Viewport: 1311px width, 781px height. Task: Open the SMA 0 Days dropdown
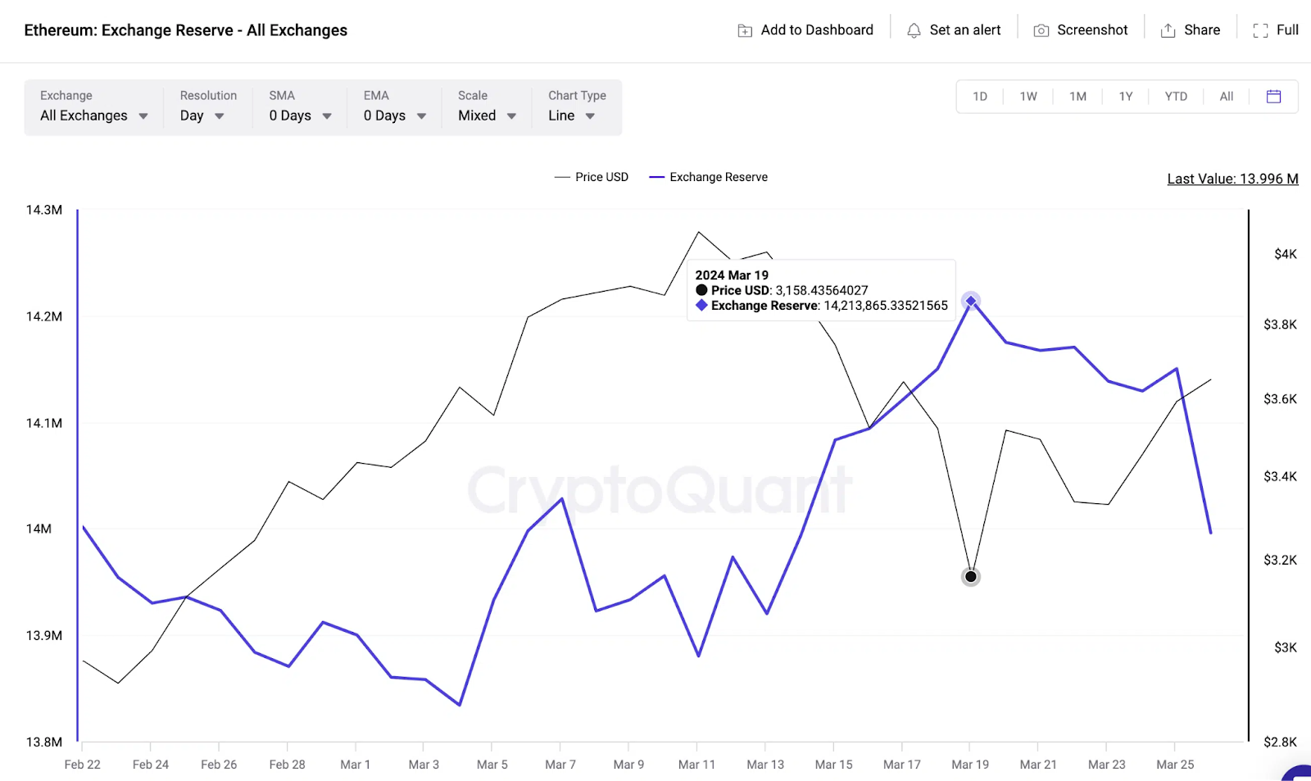pyautogui.click(x=300, y=116)
